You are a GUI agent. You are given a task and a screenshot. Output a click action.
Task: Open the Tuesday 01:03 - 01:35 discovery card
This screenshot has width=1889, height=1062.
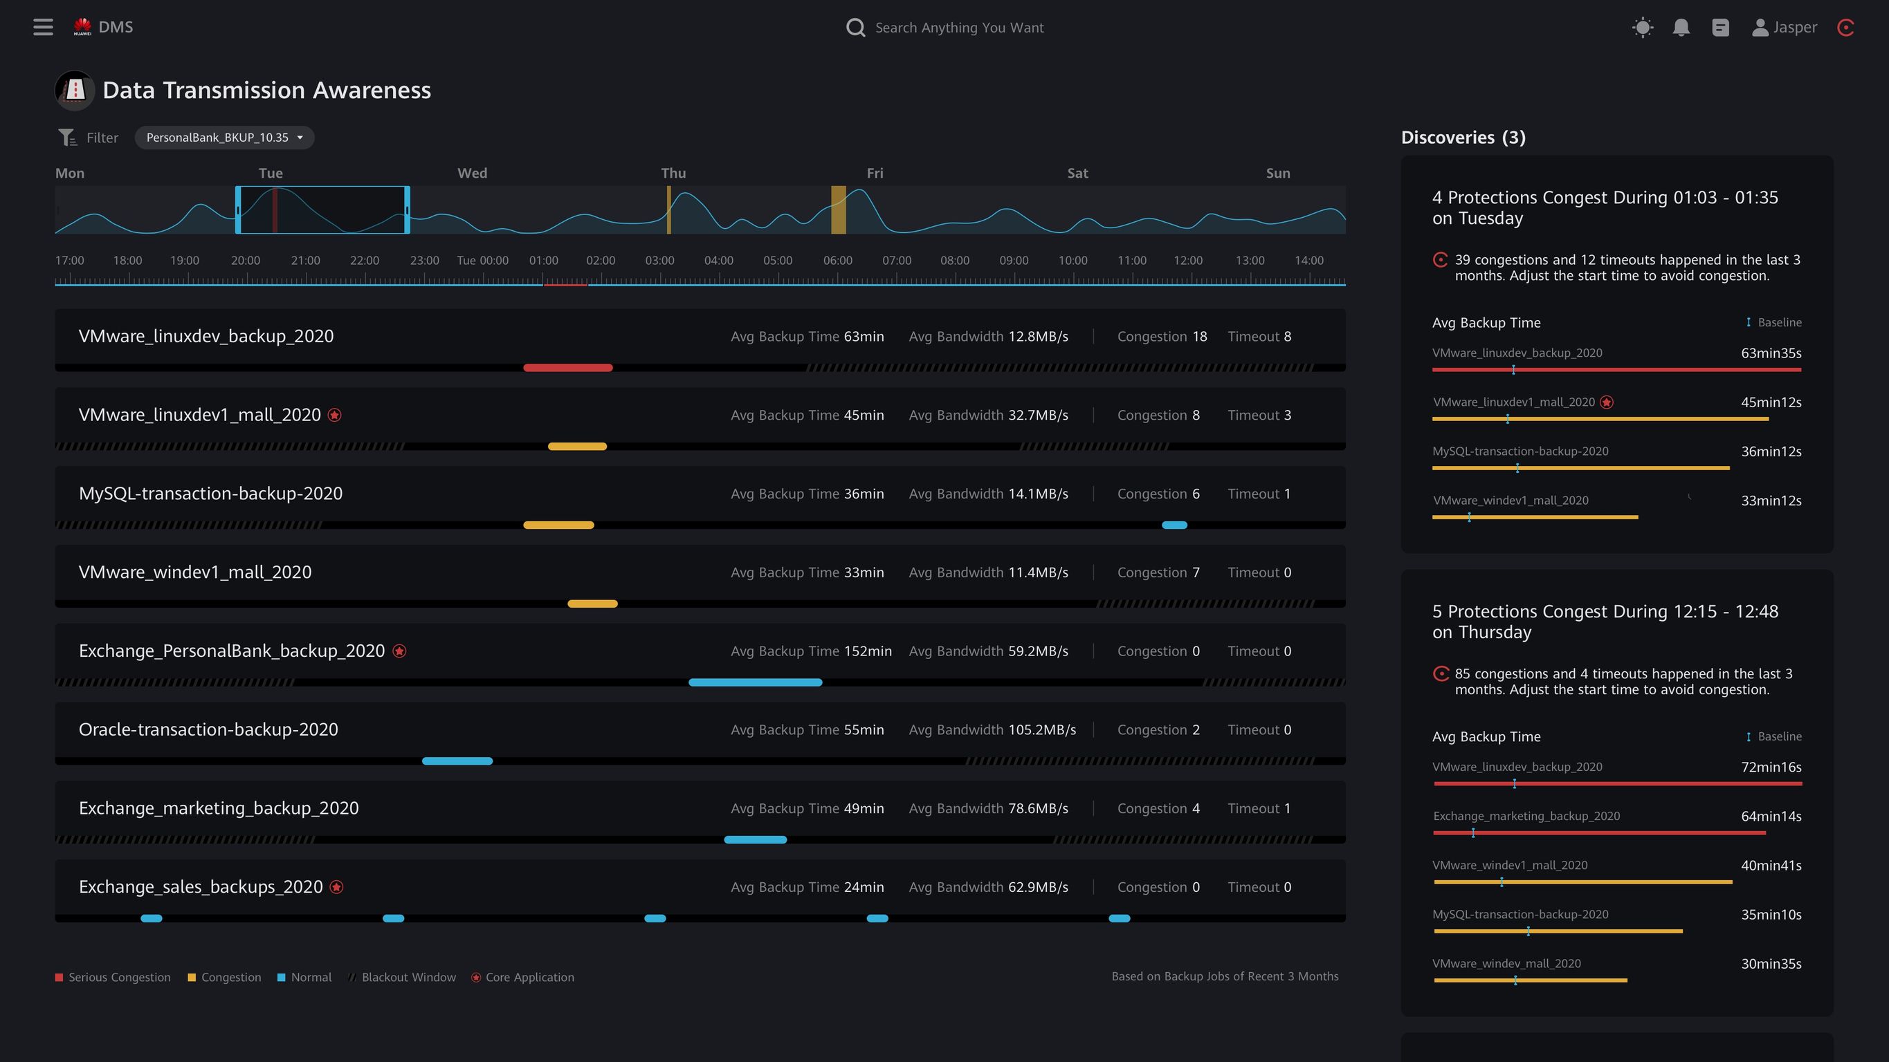(x=1605, y=208)
